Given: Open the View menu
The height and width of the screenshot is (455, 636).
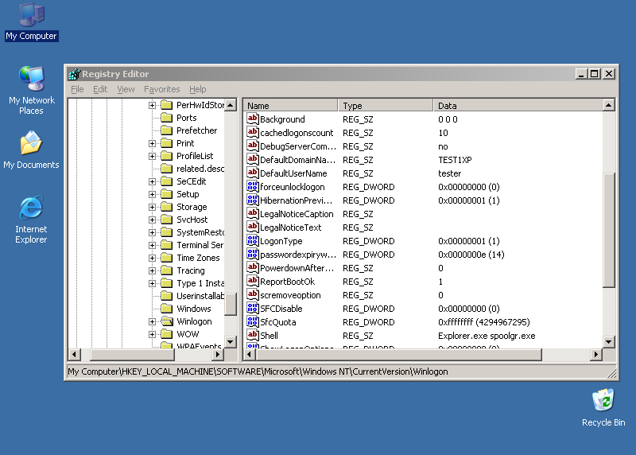Looking at the screenshot, I should 126,89.
